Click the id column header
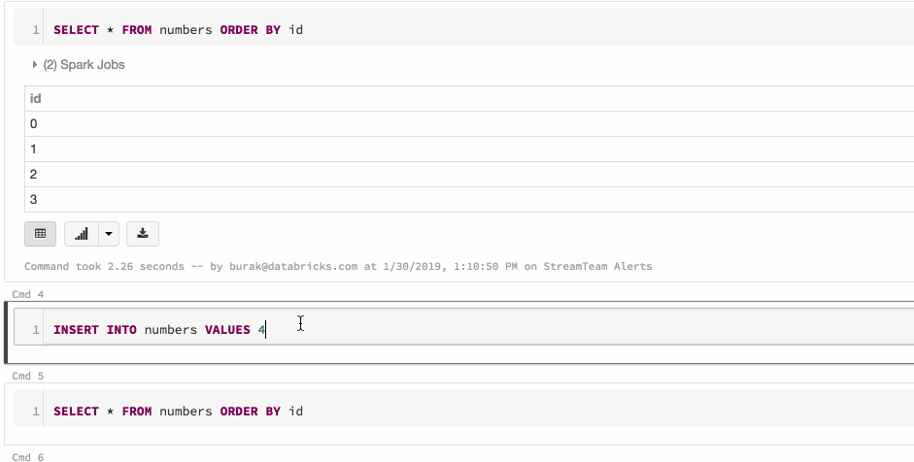914x462 pixels. (36, 99)
